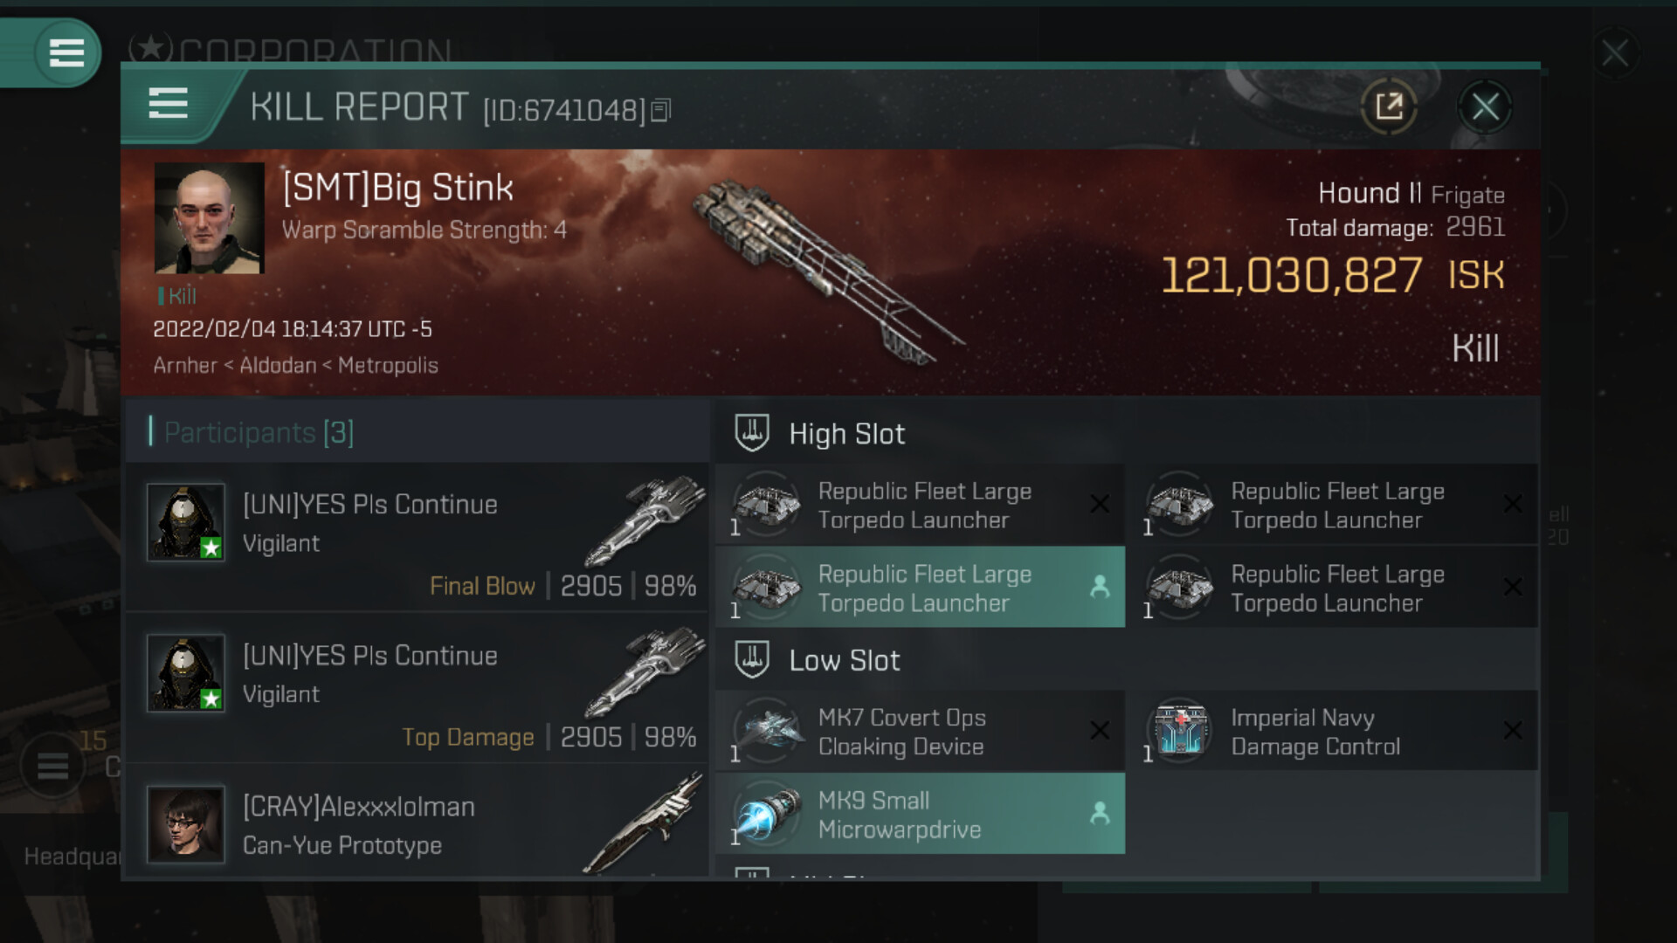Screen dimensions: 1677x943
Task: Open the main menu at top-left
Action: pos(66,52)
